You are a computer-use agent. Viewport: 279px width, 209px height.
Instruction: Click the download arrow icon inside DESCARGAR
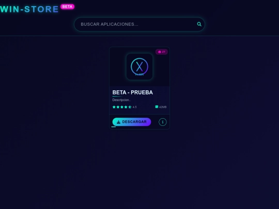[118, 122]
